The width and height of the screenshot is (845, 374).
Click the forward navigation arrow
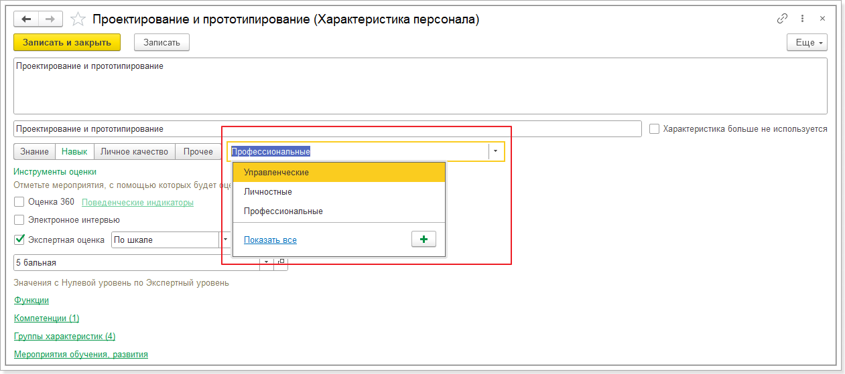[50, 19]
